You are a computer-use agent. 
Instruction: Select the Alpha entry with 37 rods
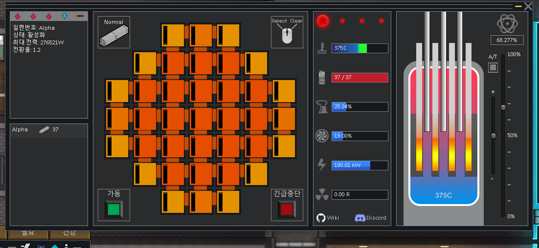(x=48, y=130)
